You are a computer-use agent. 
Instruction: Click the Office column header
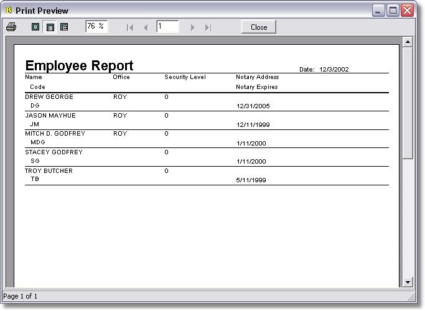coord(121,77)
